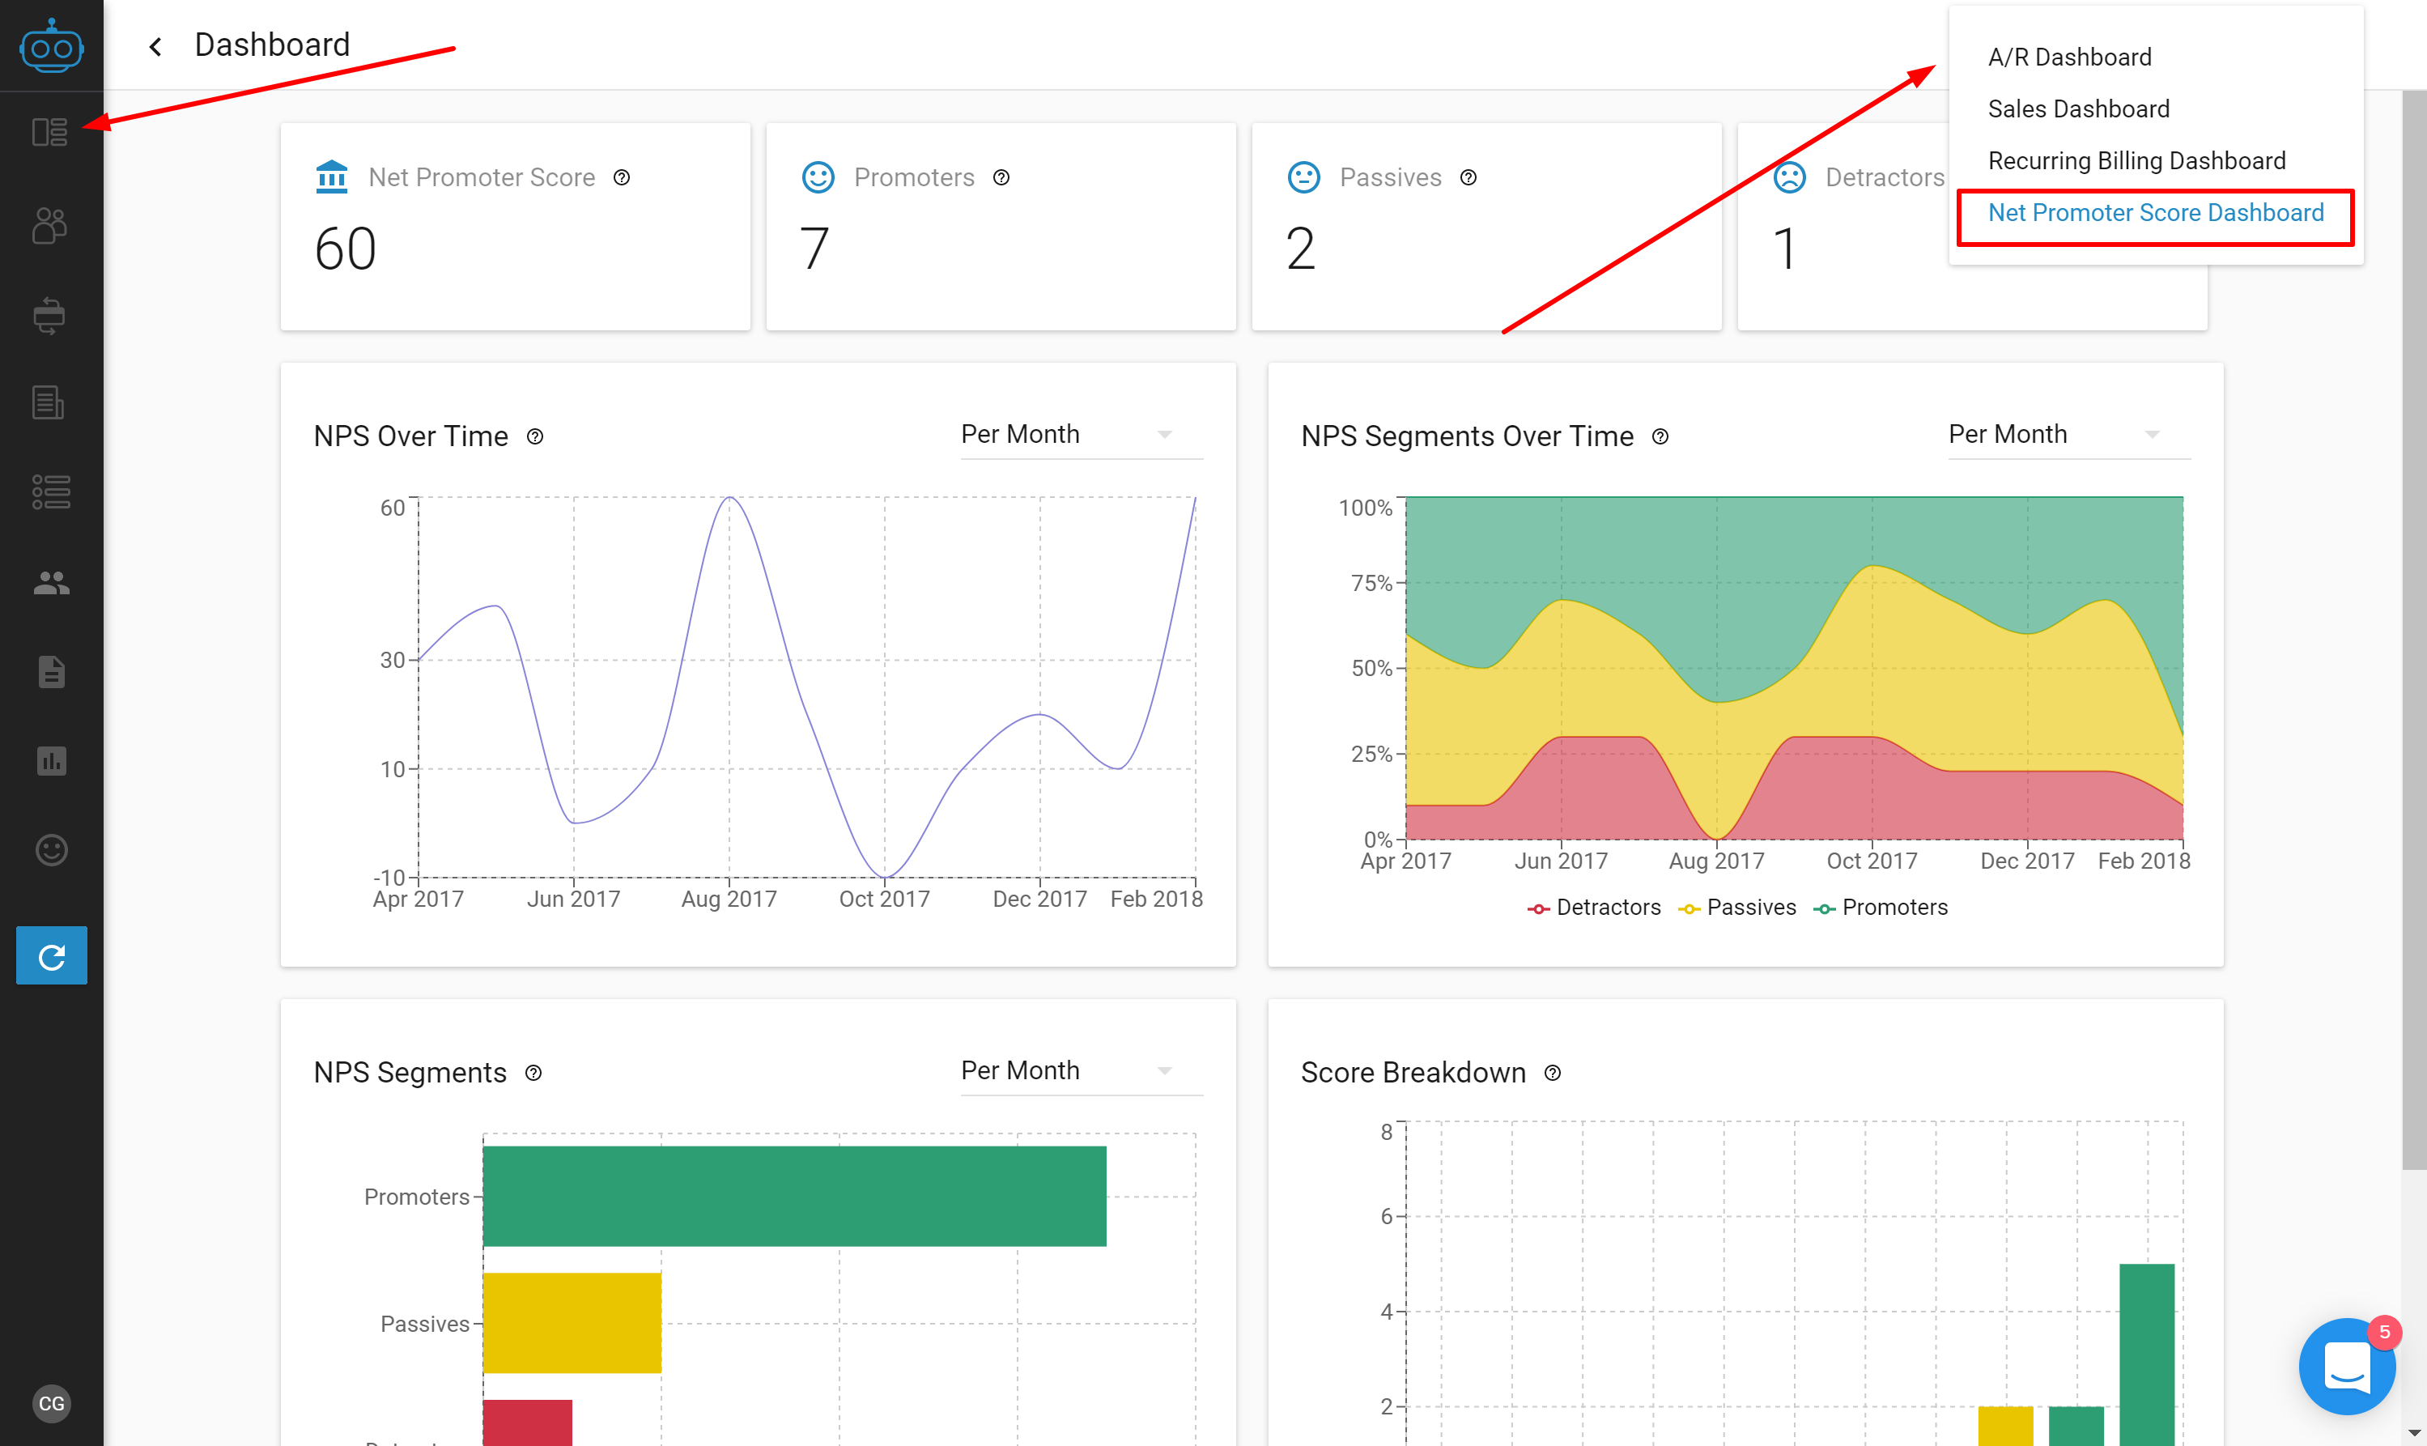The height and width of the screenshot is (1446, 2427).
Task: Click NPS Segments Over Time help icon
Action: pos(1660,436)
